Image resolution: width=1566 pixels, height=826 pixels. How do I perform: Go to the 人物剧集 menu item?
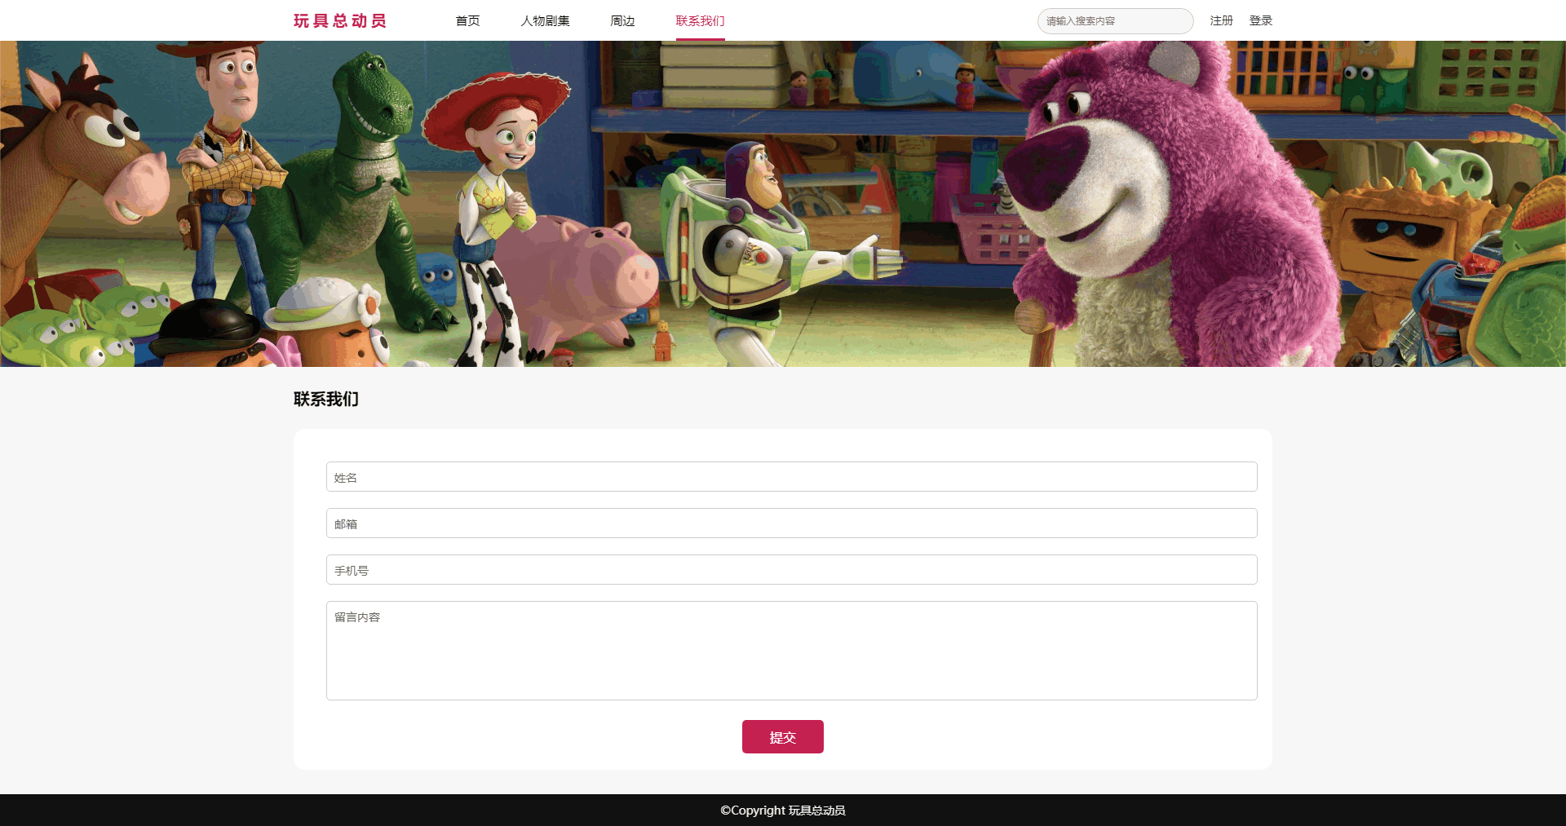[x=545, y=20]
